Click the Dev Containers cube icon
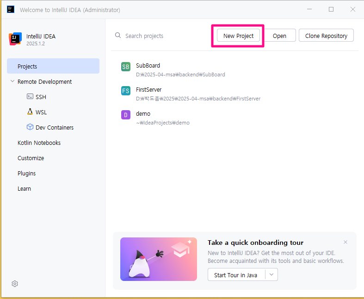This screenshot has height=299, width=364. (x=30, y=127)
